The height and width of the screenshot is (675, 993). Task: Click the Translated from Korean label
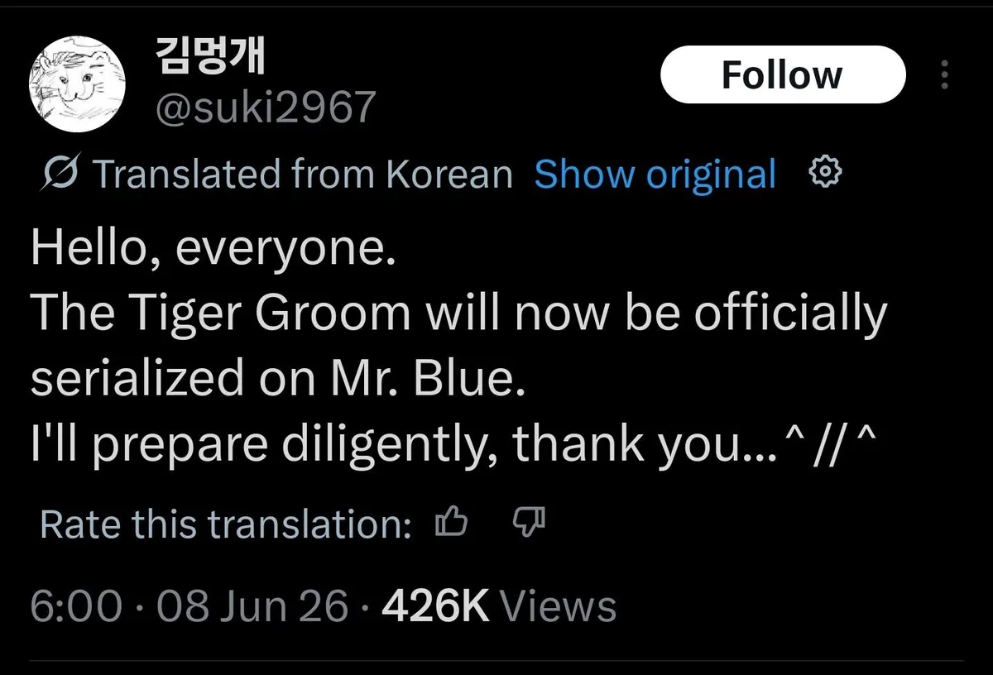(303, 175)
